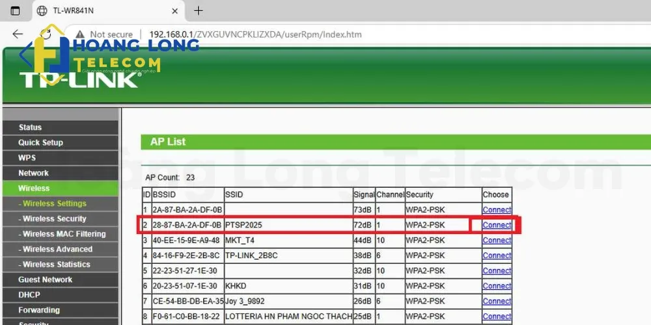The width and height of the screenshot is (651, 325).
Task: Click the browser back arrow
Action: pyautogui.click(x=18, y=34)
